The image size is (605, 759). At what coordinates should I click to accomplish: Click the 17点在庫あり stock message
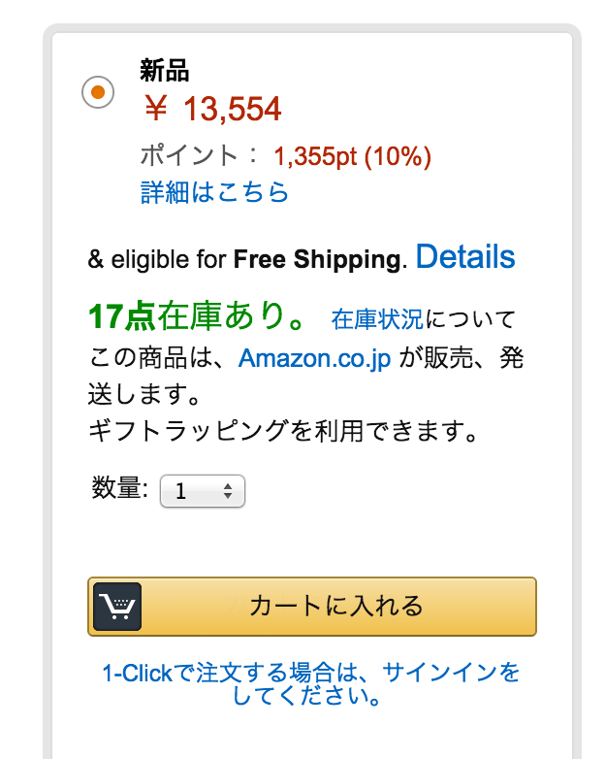point(197,316)
